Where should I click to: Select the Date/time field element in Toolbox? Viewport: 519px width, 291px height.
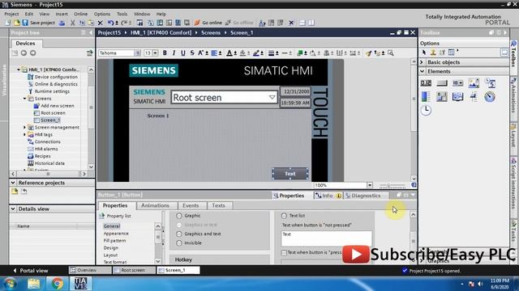(490, 82)
